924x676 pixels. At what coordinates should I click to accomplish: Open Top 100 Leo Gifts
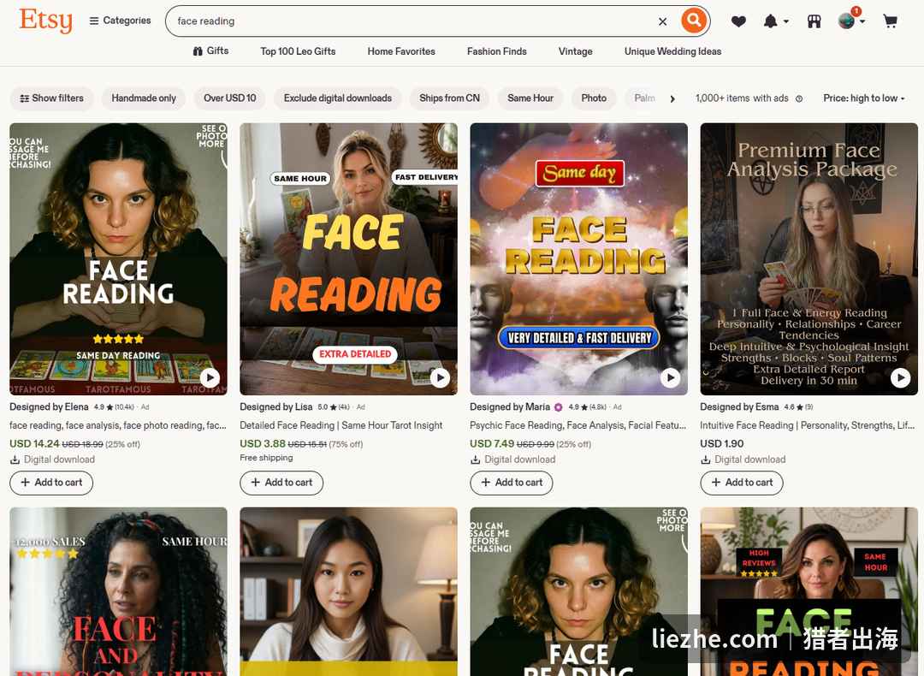click(298, 51)
